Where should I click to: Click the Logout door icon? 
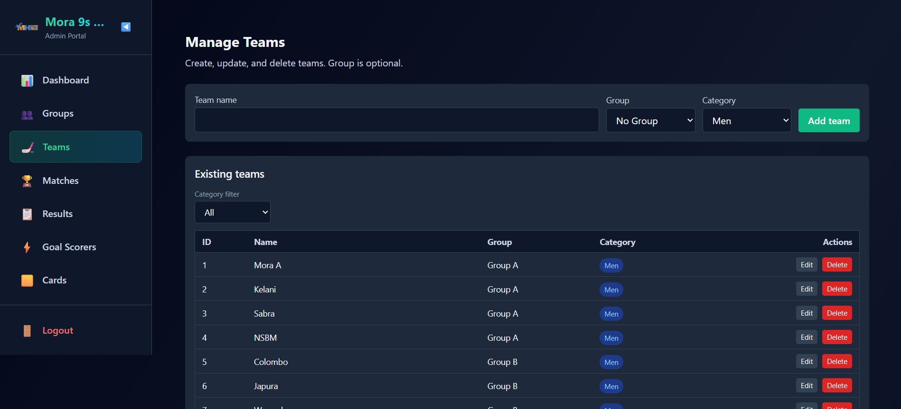pos(27,331)
